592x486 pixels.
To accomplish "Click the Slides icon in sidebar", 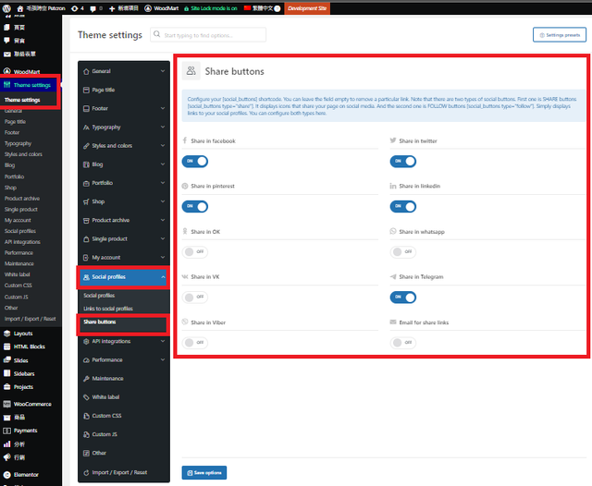I will click(x=6, y=360).
